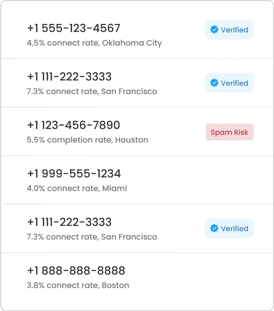Click the Spam Risk badge
This screenshot has width=274, height=311.
tap(230, 132)
